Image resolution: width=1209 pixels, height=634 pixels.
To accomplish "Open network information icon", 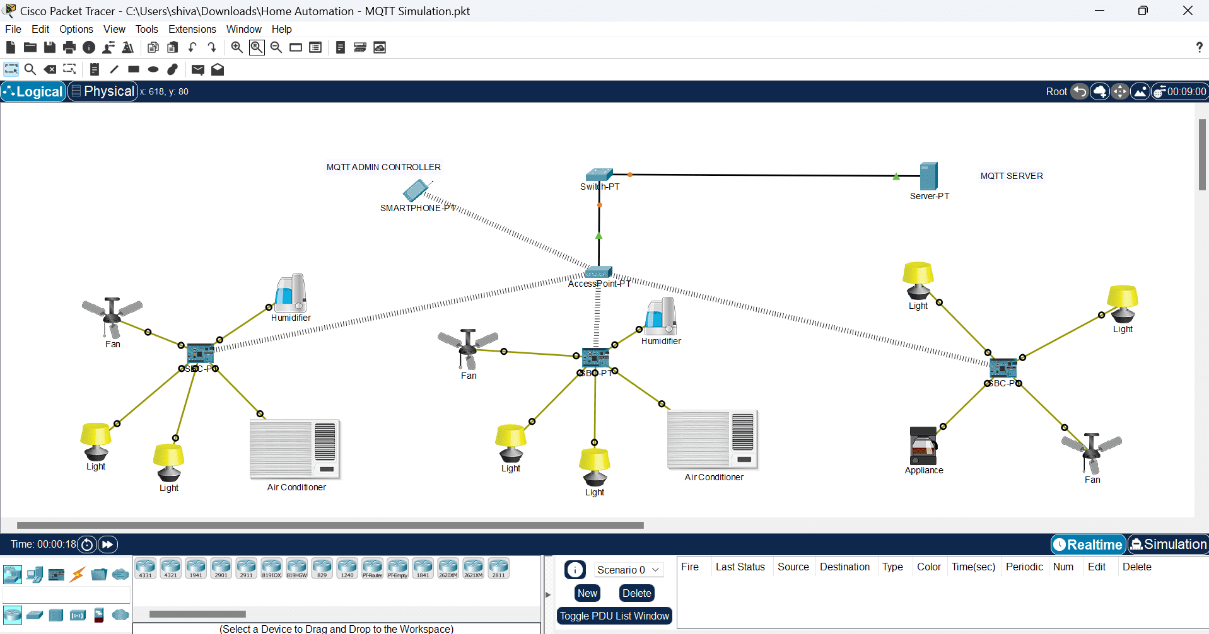I will (x=89, y=47).
